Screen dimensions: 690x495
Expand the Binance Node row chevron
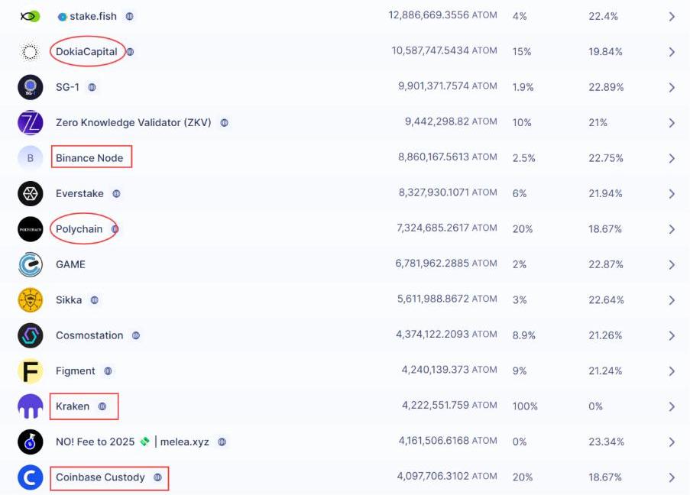672,158
